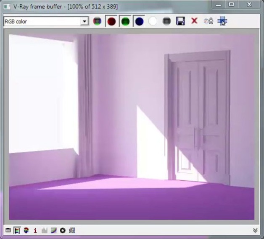The width and height of the screenshot is (264, 239).
Task: Click the color balance rainbow icon
Action: tap(26, 230)
